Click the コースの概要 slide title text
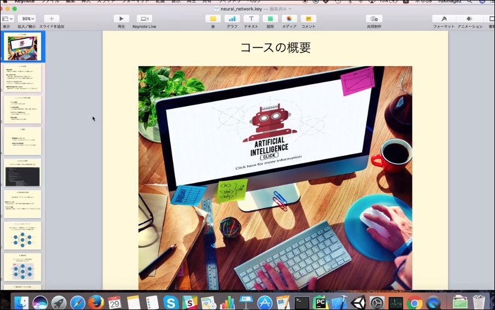 click(x=275, y=48)
